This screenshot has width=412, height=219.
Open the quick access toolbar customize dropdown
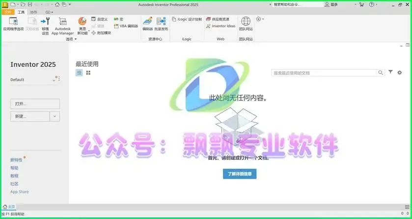[x=70, y=4]
